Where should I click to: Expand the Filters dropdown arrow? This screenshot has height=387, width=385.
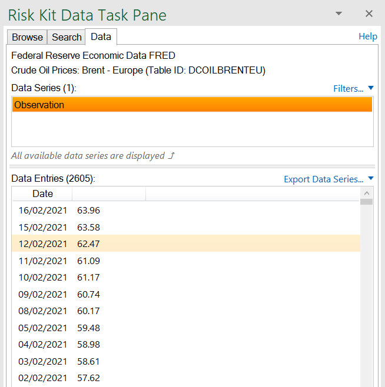[371, 88]
